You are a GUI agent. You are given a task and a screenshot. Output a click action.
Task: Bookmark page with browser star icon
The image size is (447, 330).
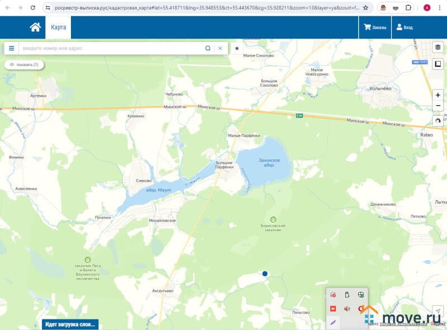[365, 8]
